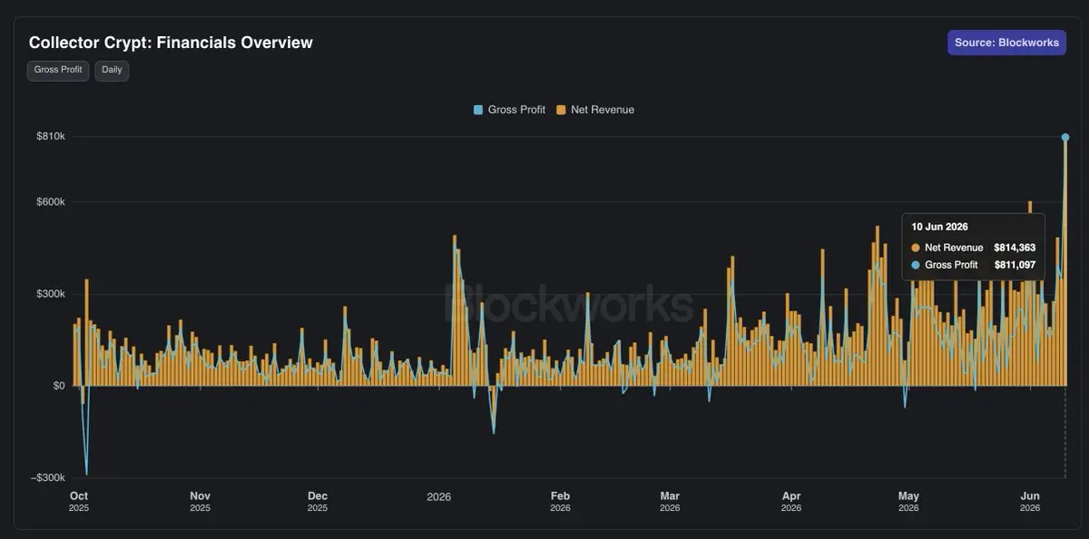Click the $810k y-axis label
Image resolution: width=1089 pixels, height=539 pixels.
(50, 136)
